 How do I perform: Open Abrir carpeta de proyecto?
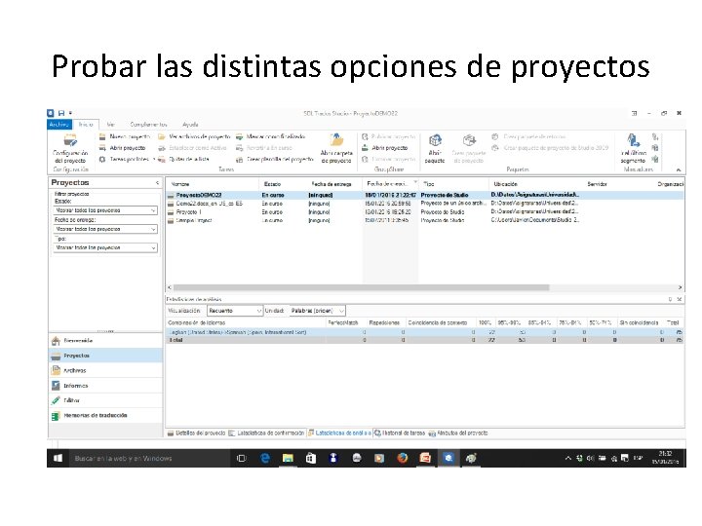click(x=336, y=149)
